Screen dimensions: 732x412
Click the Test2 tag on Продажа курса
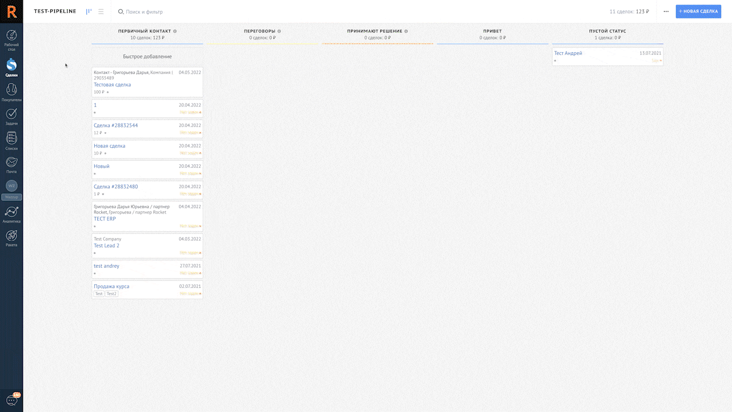pyautogui.click(x=112, y=294)
